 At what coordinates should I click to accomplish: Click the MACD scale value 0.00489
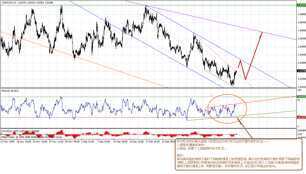302,130
